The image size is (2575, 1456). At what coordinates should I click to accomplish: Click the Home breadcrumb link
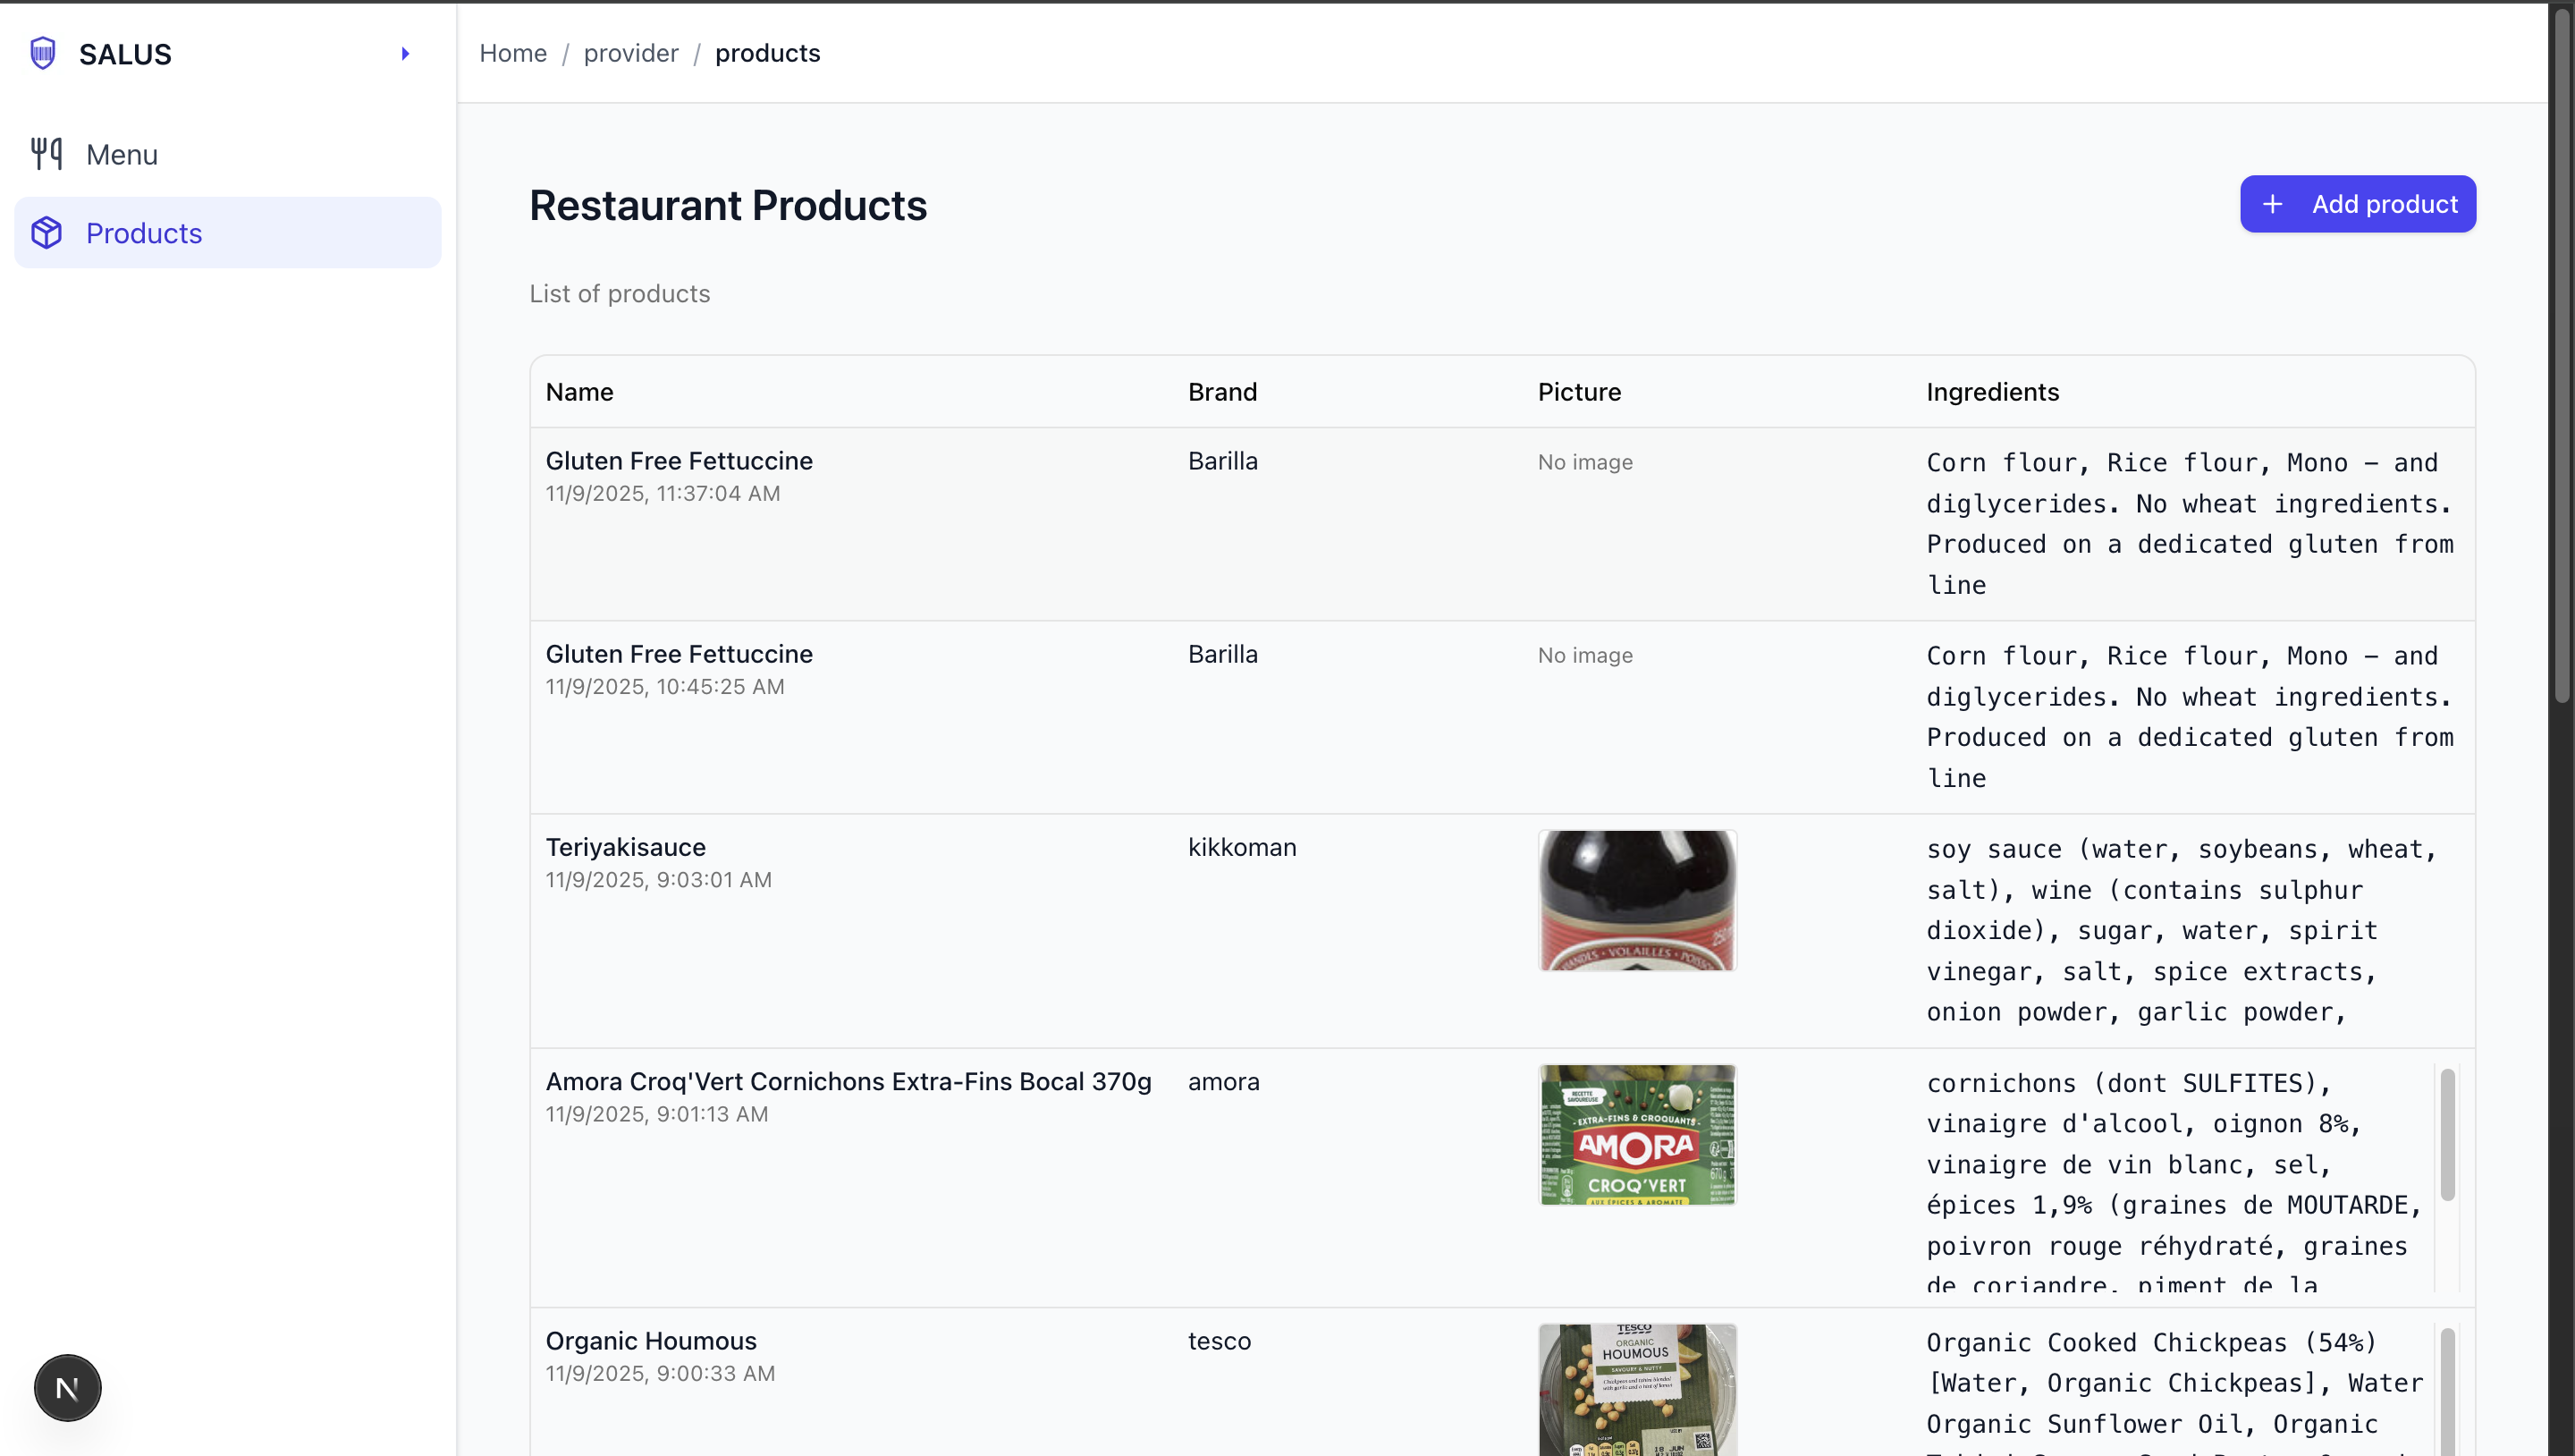point(513,53)
